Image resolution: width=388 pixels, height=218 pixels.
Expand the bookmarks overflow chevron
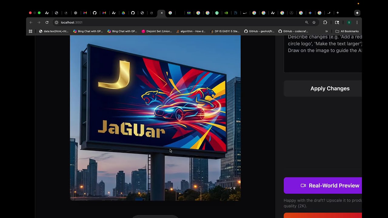(x=326, y=31)
